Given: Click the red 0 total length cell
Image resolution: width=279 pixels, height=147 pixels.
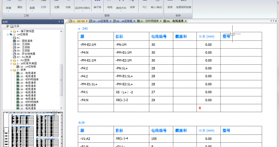Looking at the screenshot, I should [x=209, y=108].
